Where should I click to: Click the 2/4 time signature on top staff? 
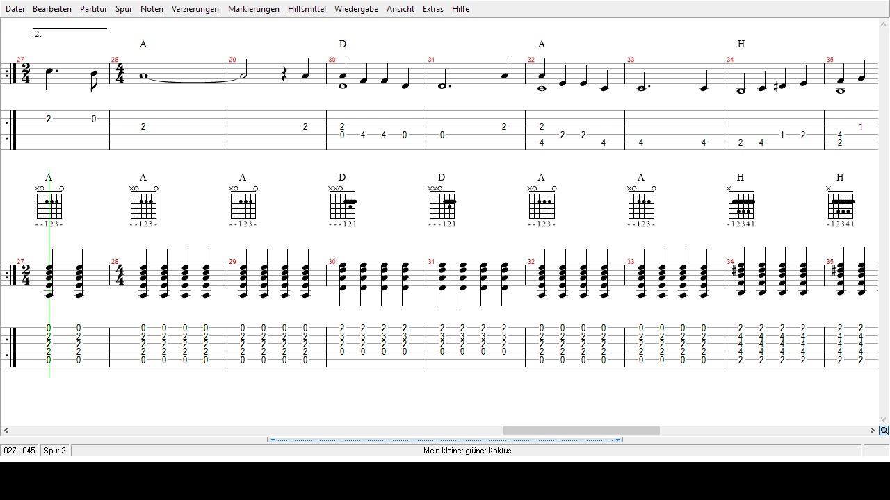tap(26, 74)
